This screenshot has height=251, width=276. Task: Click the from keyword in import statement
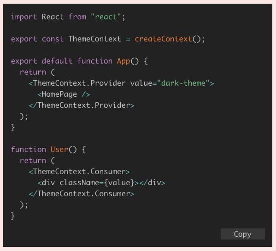(77, 17)
